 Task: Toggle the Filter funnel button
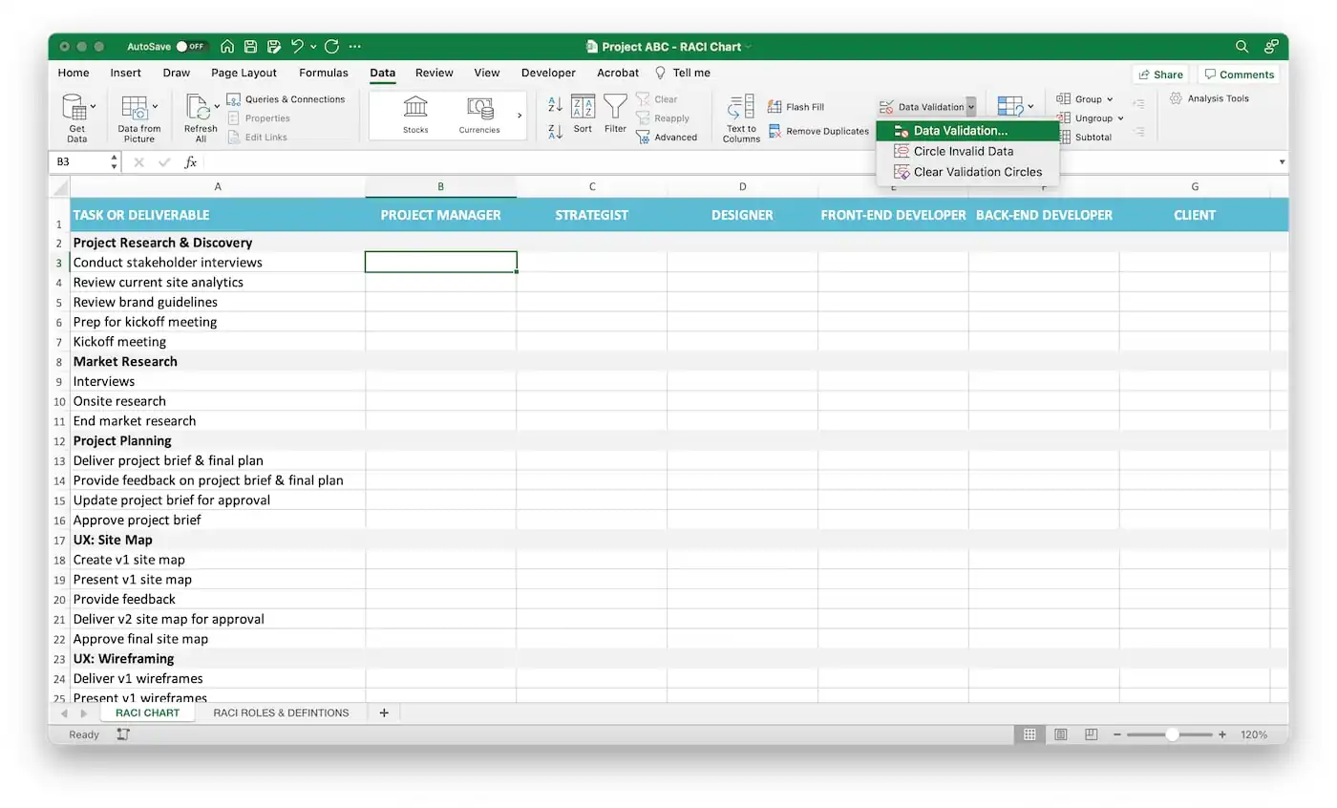(x=616, y=114)
